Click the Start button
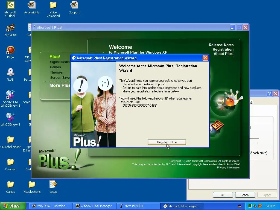280x210 pixels. (13, 206)
